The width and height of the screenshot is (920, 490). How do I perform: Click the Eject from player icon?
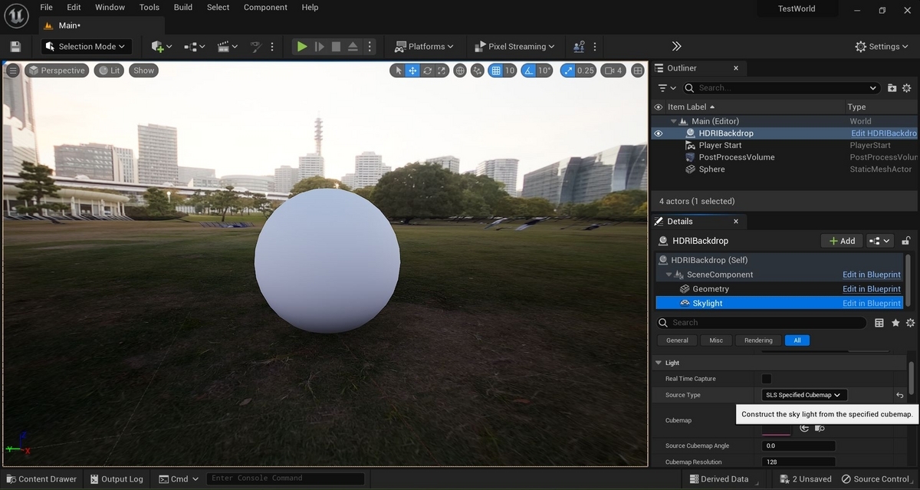[x=353, y=47]
